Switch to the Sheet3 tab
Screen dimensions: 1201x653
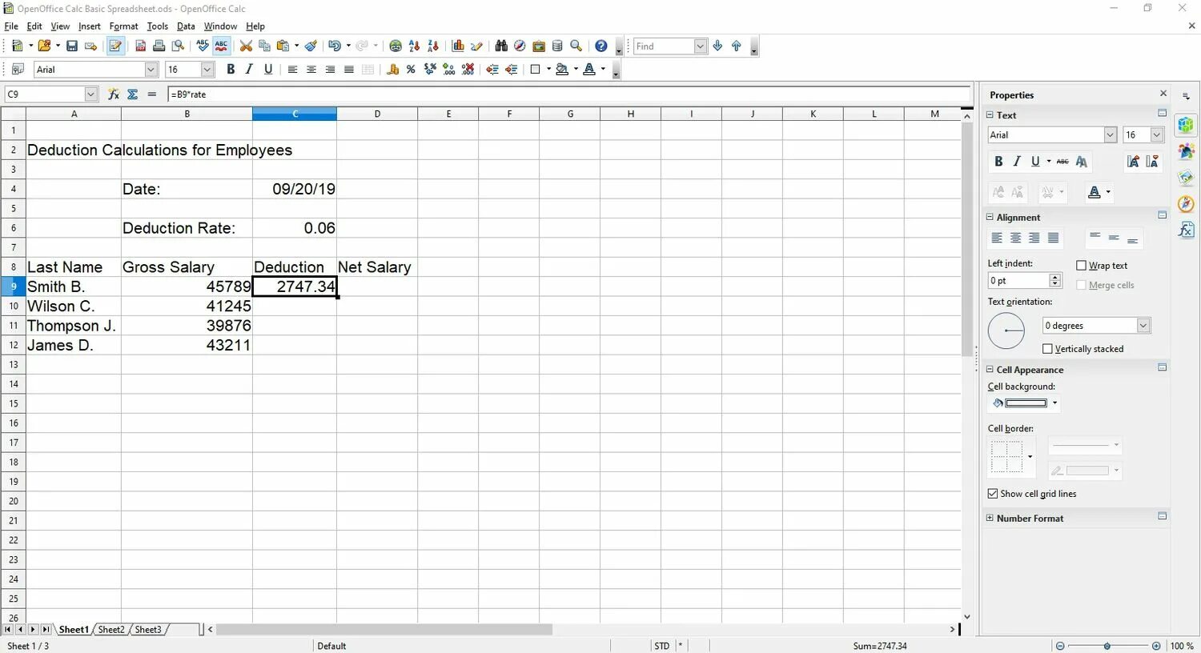147,630
